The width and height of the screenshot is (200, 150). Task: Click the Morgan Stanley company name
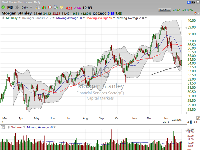[x=17, y=13]
